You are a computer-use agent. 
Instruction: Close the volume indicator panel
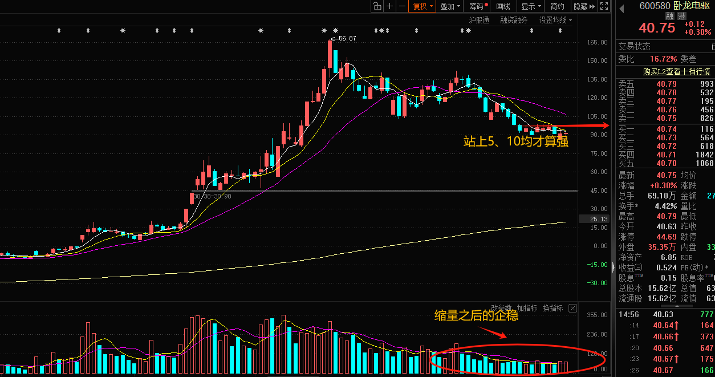pos(572,309)
